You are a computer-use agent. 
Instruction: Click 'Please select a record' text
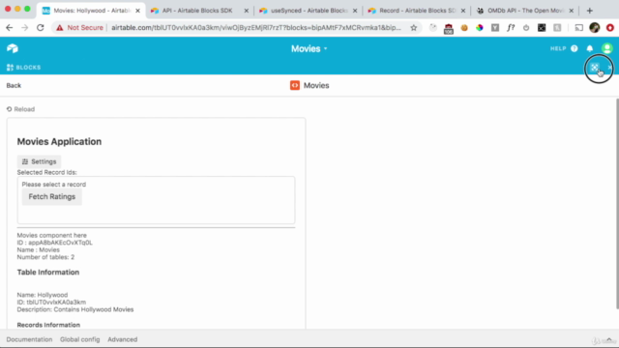pos(54,185)
